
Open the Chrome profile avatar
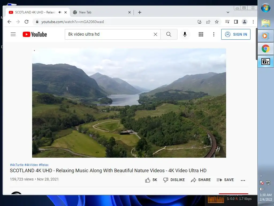[245, 22]
